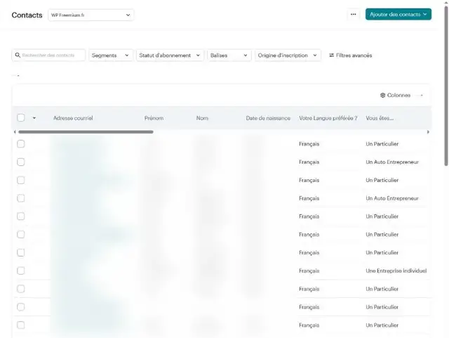Sort by Prénom column header
This screenshot has width=449, height=338.
coord(154,118)
